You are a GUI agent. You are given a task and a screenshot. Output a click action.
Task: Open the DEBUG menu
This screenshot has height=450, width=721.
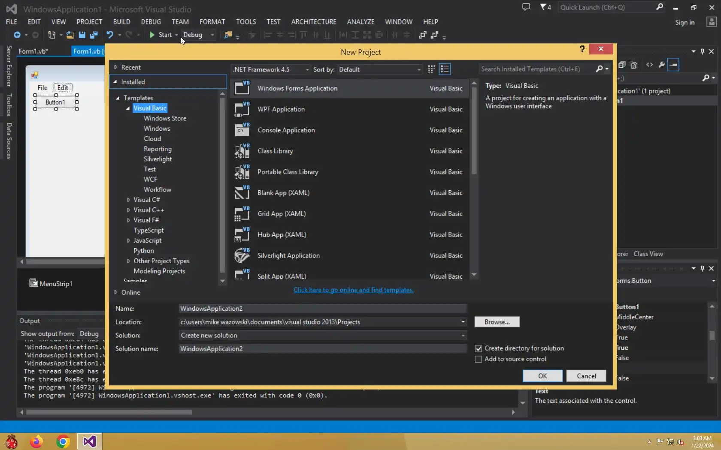click(x=151, y=21)
